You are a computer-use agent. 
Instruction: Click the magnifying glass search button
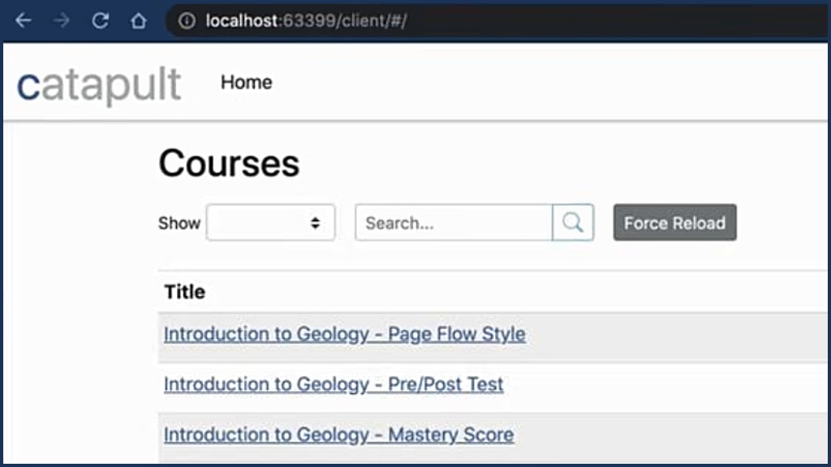(x=573, y=222)
